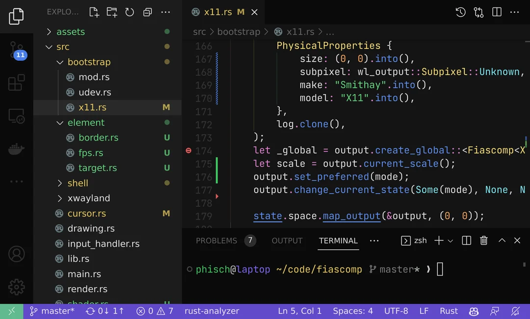Image resolution: width=530 pixels, height=319 pixels.
Task: Open rust-analyzer status from the status bar
Action: click(212, 311)
